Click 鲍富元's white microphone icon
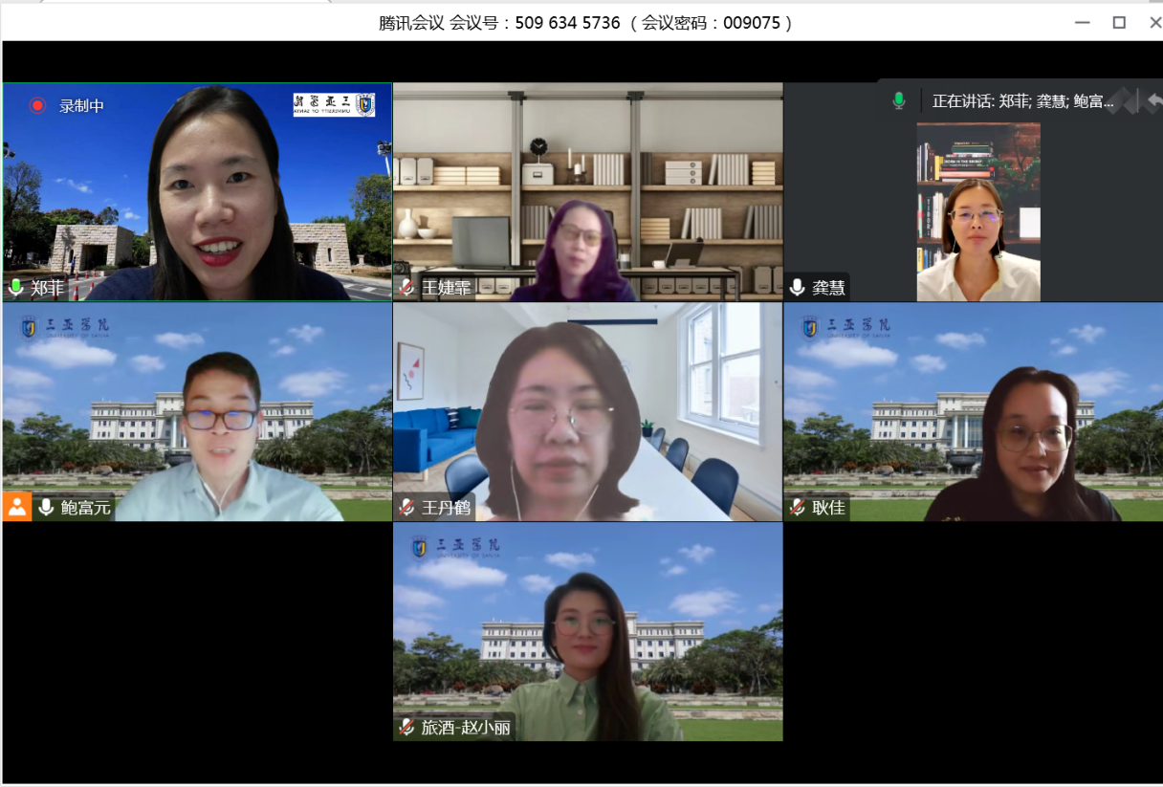Image resolution: width=1163 pixels, height=787 pixels. [46, 508]
